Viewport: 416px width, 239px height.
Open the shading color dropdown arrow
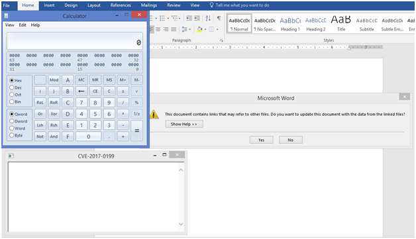click(205, 29)
